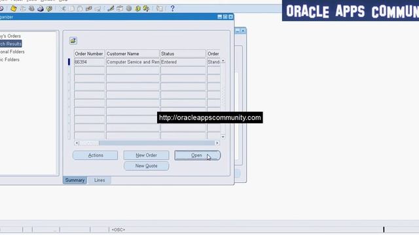This screenshot has height=235, width=419.
Task: Click the vertical scrollbar up arrow
Action: click(223, 61)
